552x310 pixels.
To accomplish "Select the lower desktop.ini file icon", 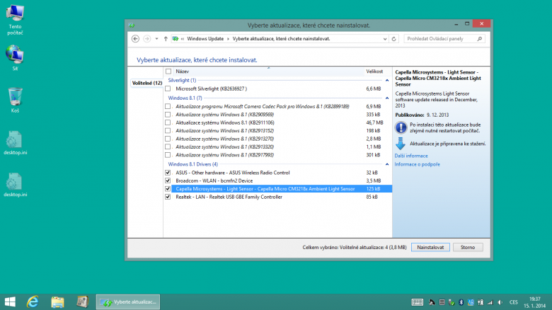I will click(x=15, y=185).
